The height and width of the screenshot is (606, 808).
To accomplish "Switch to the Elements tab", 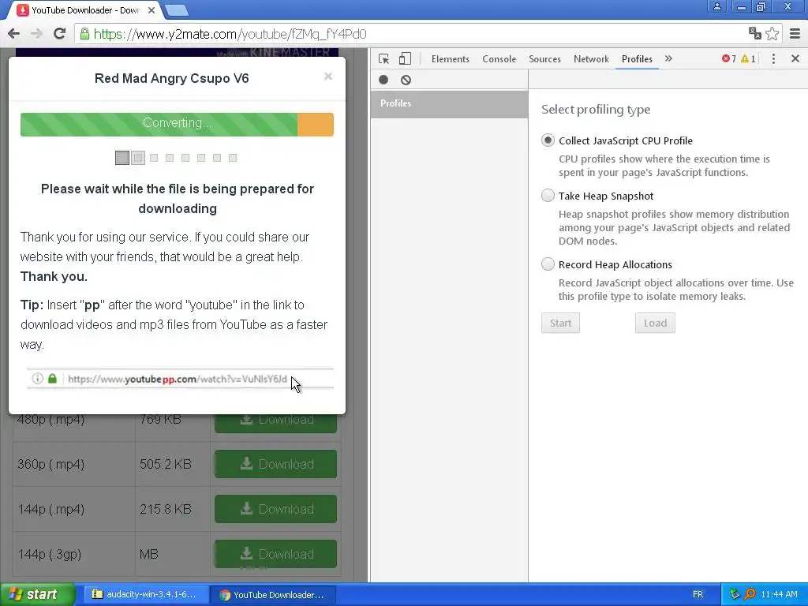I will tap(451, 58).
